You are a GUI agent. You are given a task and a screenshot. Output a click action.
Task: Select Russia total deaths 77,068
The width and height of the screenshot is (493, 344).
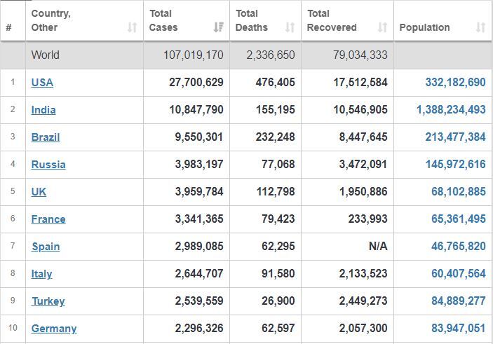click(x=278, y=165)
